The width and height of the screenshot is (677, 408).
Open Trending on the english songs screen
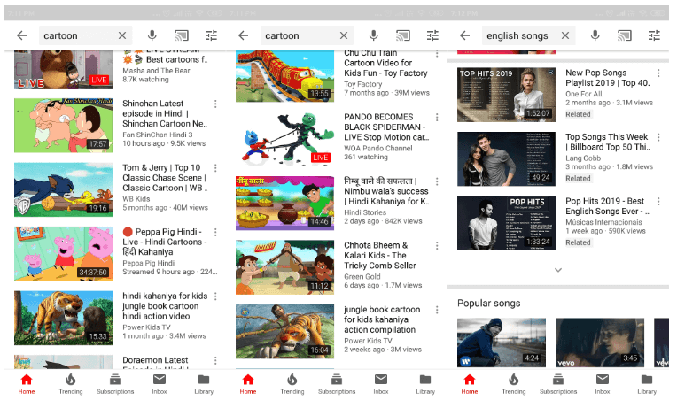(513, 384)
